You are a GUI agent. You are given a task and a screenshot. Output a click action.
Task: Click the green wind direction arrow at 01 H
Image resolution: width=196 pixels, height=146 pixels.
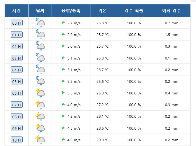63,34
